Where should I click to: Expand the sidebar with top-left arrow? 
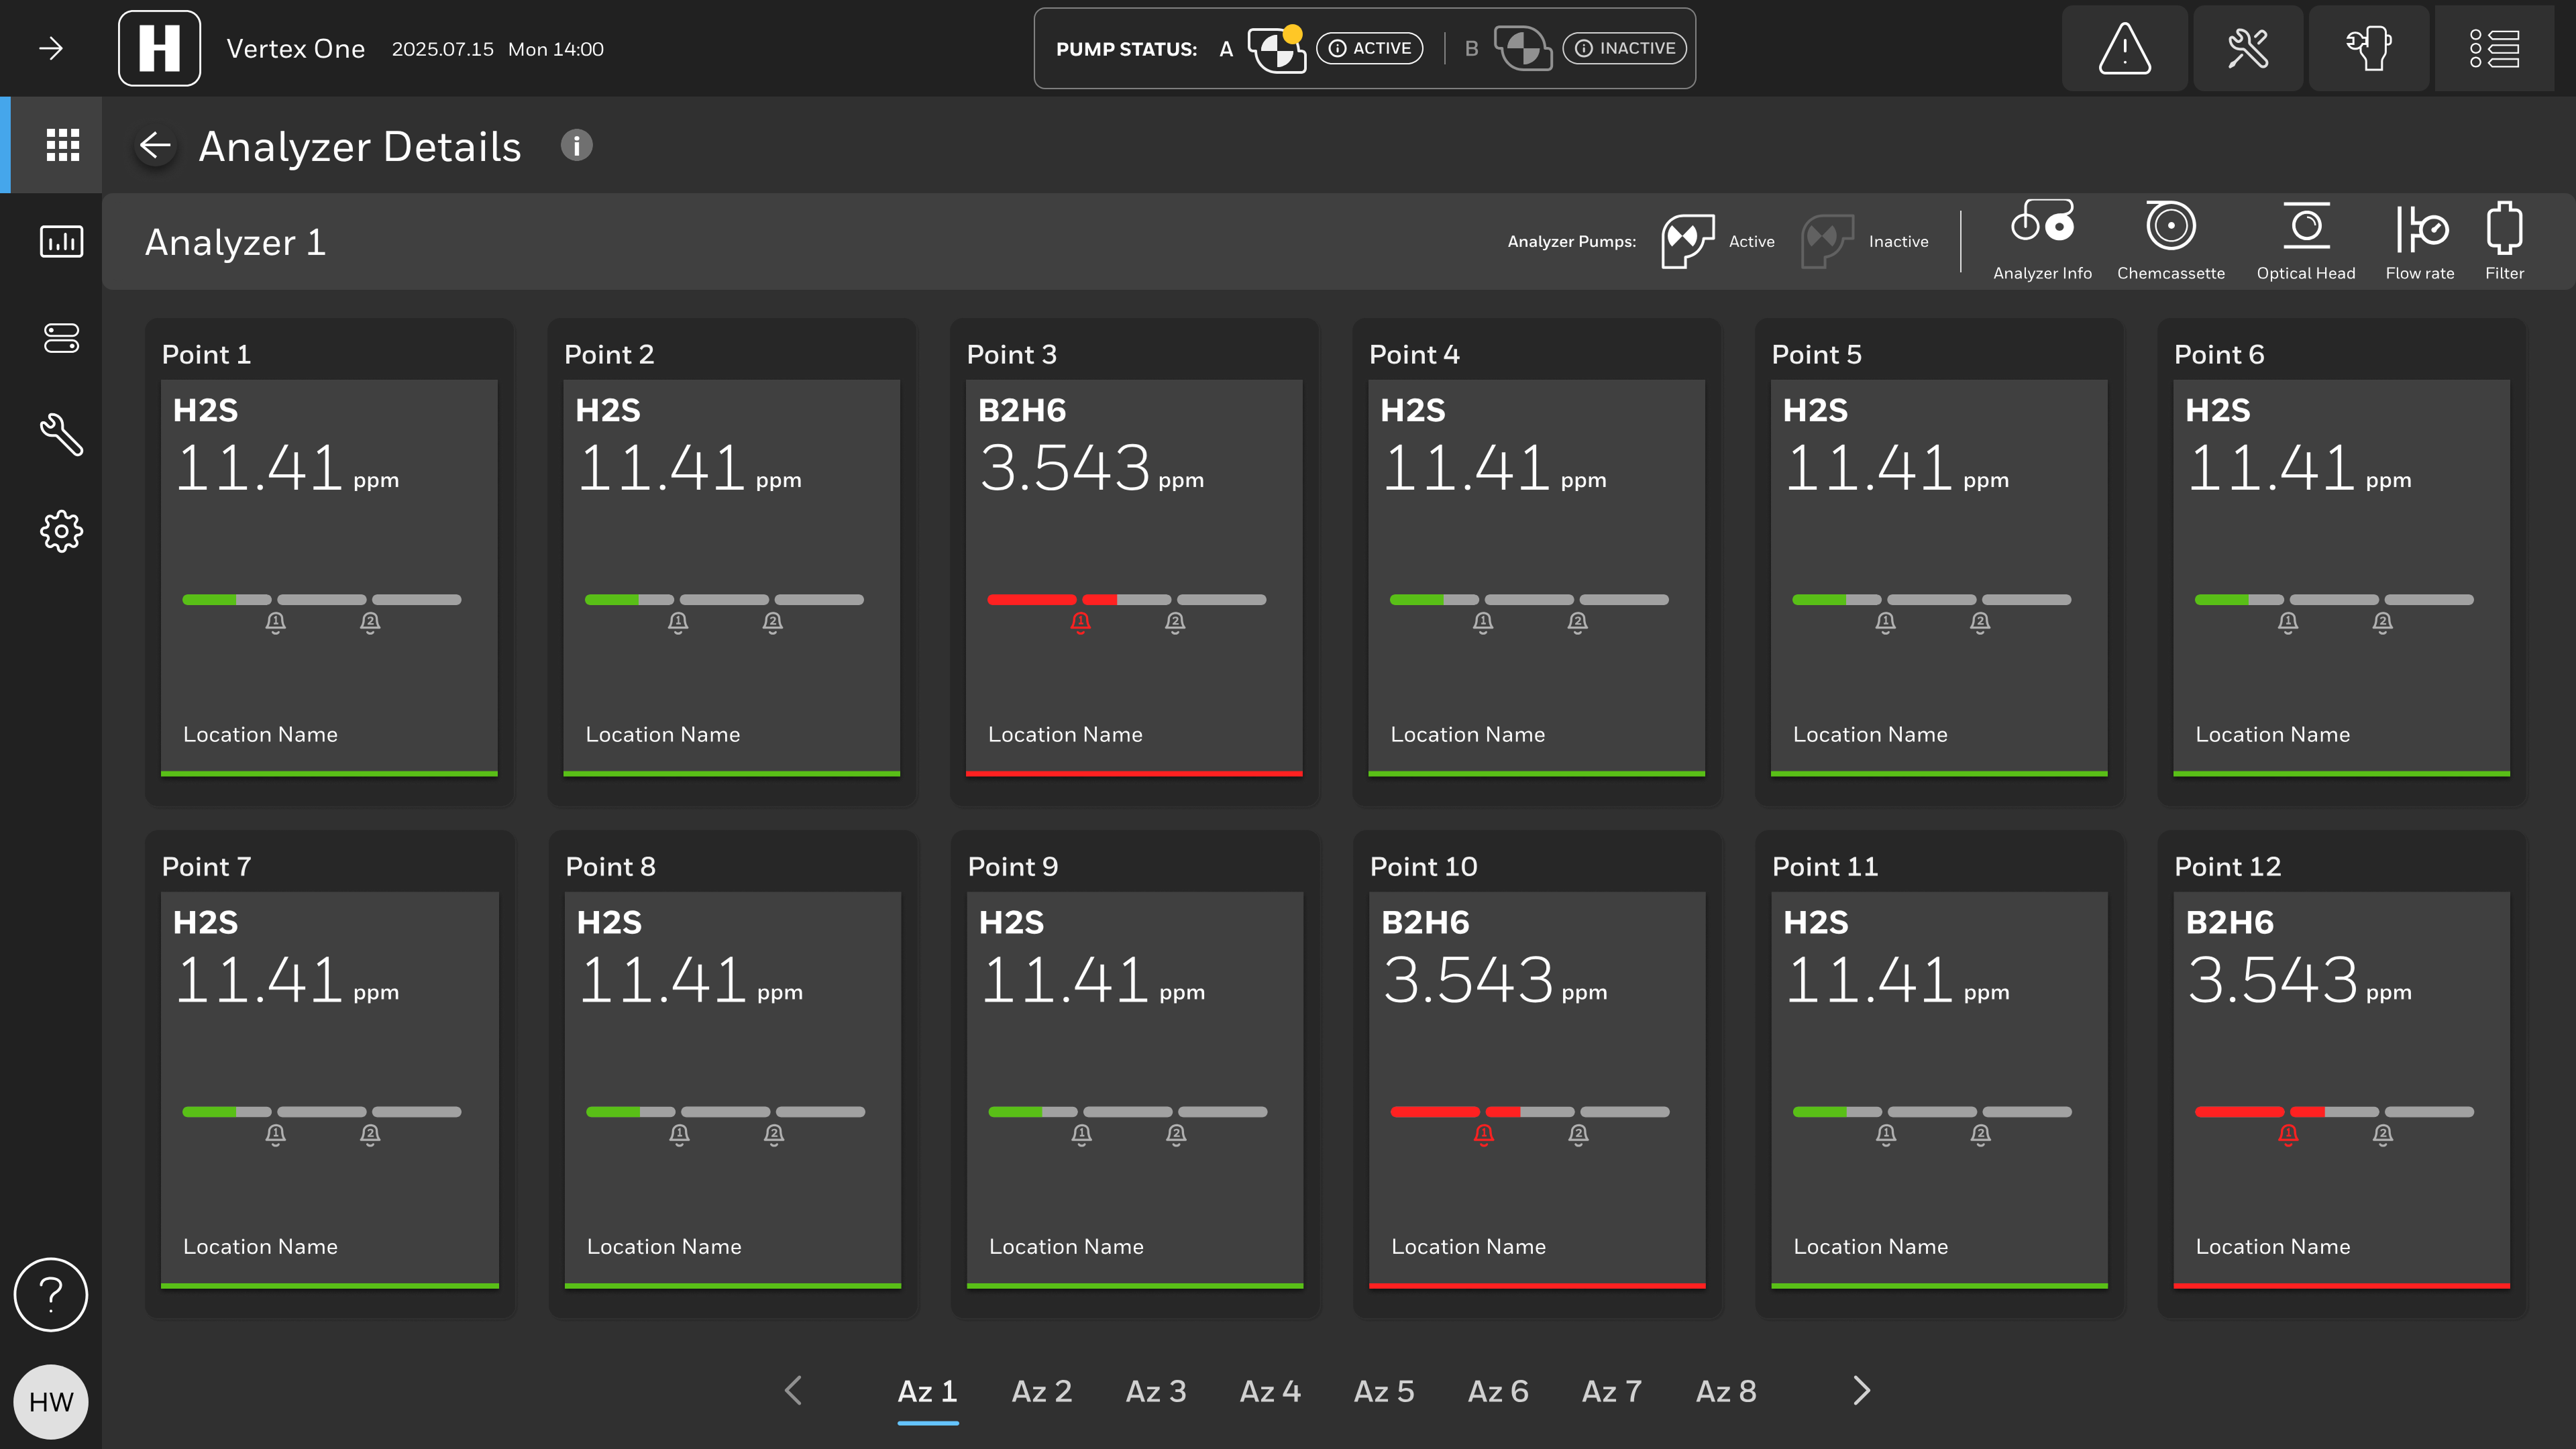click(x=51, y=48)
